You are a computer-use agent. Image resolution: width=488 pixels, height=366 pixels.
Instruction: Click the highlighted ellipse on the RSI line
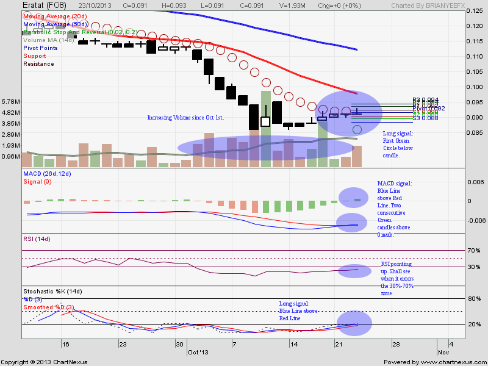coord(354,270)
